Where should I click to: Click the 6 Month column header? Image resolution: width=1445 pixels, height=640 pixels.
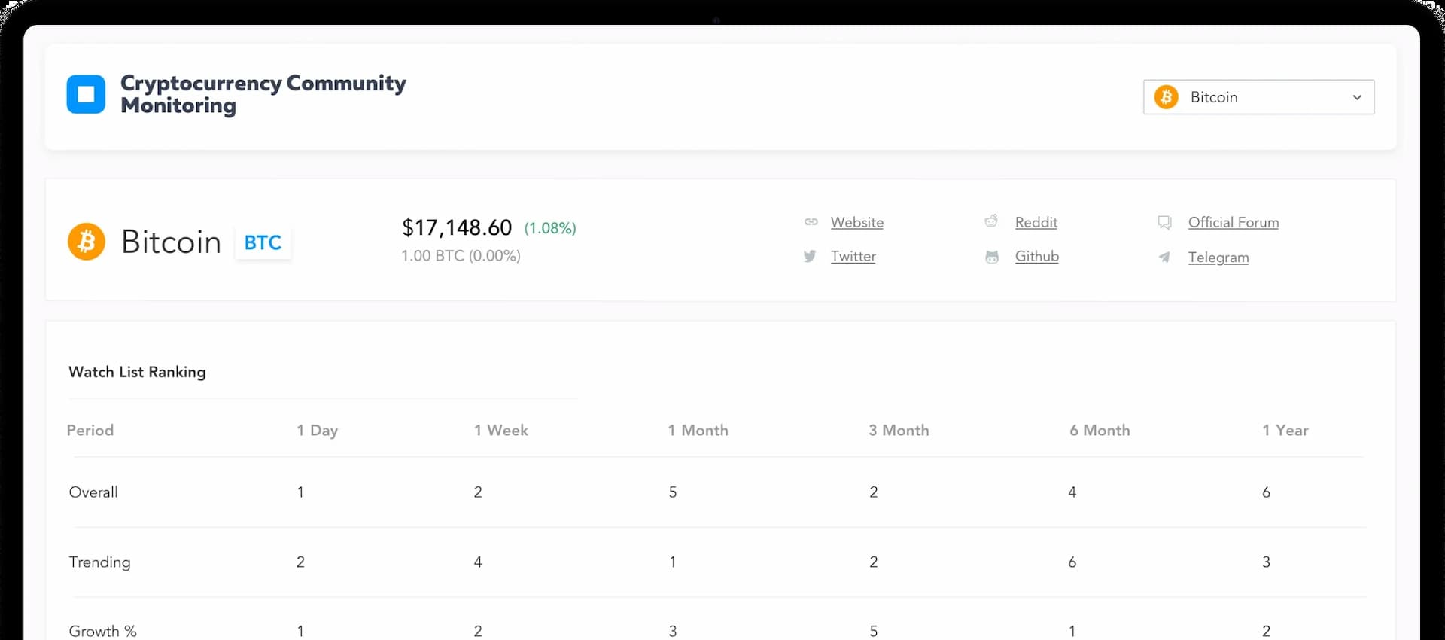click(1100, 430)
